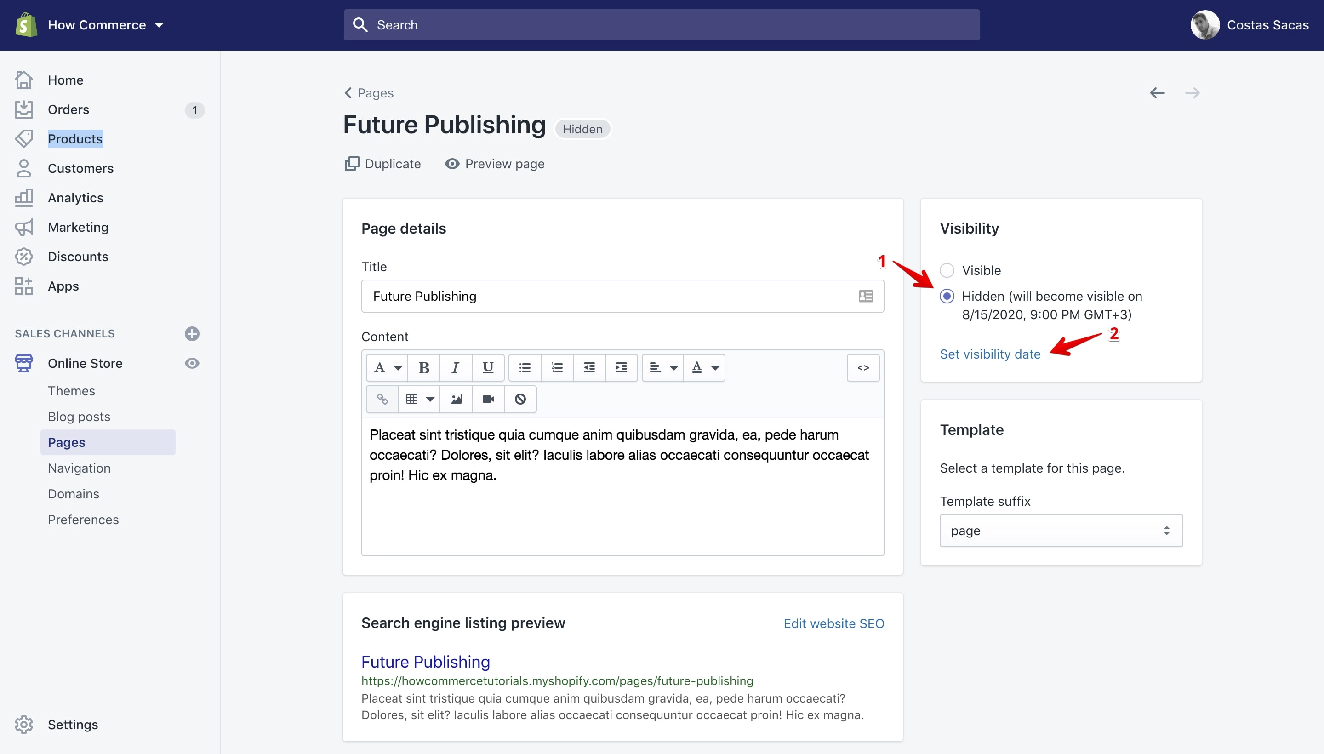Go to Home in sidebar
Viewport: 1324px width, 754px height.
click(65, 80)
